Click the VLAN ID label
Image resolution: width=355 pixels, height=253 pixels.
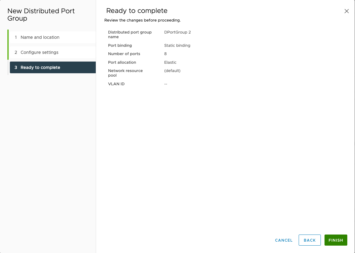tap(116, 84)
